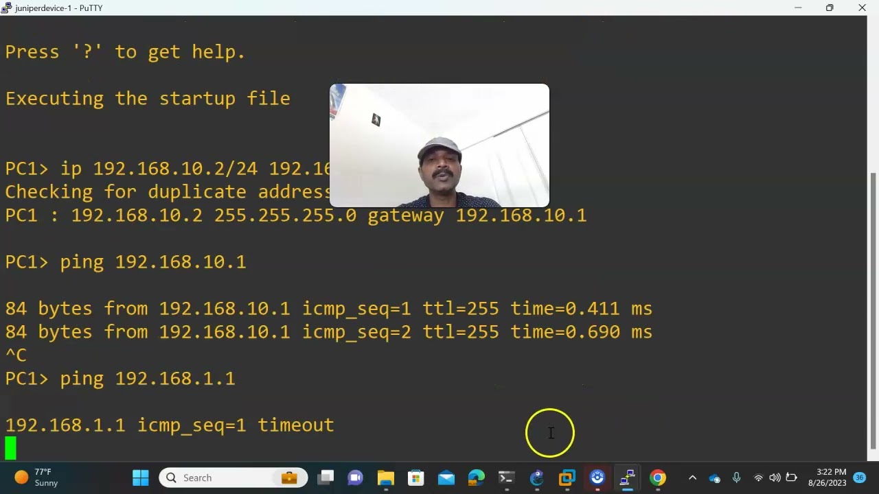Open the Mail app in the taskbar
The height and width of the screenshot is (494, 879).
(x=446, y=478)
